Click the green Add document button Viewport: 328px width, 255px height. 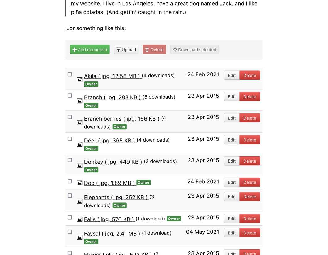coord(90,49)
